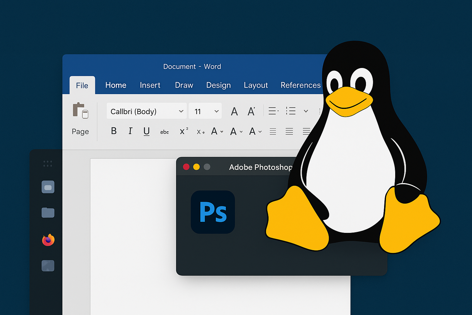
Task: Align text right
Action: [x=306, y=131]
